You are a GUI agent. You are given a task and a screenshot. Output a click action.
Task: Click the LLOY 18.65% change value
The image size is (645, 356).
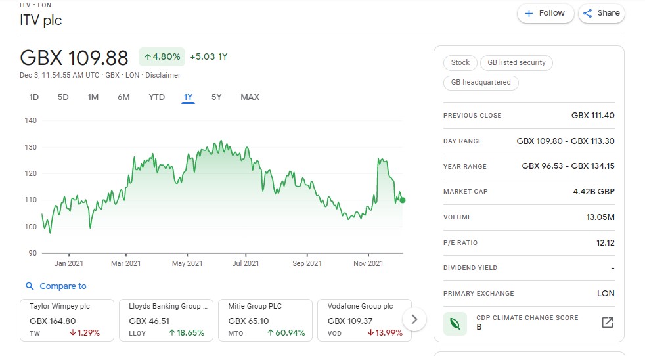(x=187, y=333)
